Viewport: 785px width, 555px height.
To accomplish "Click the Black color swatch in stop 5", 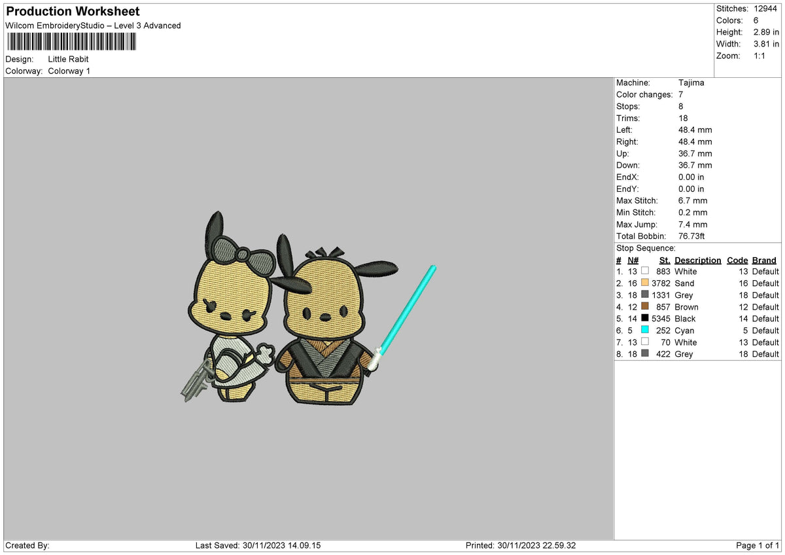I will [645, 318].
